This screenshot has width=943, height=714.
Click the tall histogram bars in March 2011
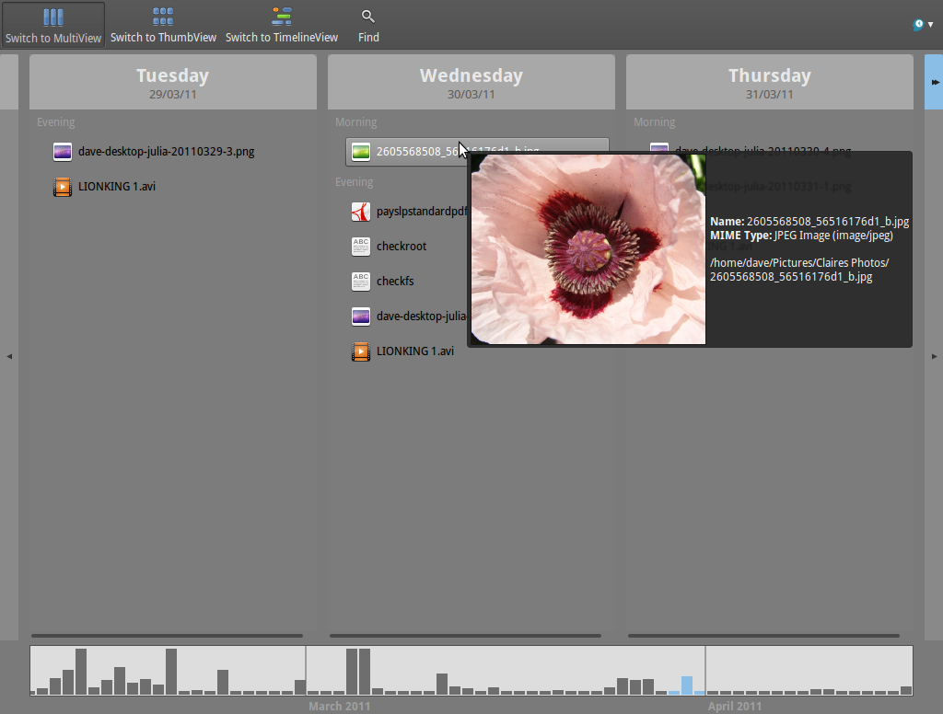pyautogui.click(x=358, y=672)
